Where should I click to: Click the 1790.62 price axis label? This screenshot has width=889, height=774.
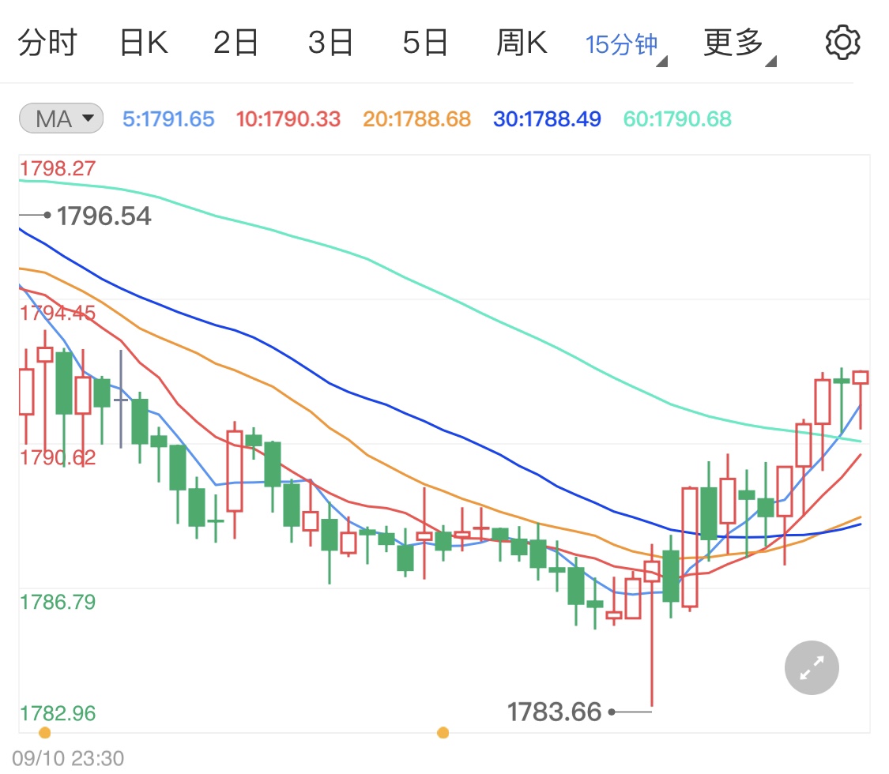click(57, 457)
